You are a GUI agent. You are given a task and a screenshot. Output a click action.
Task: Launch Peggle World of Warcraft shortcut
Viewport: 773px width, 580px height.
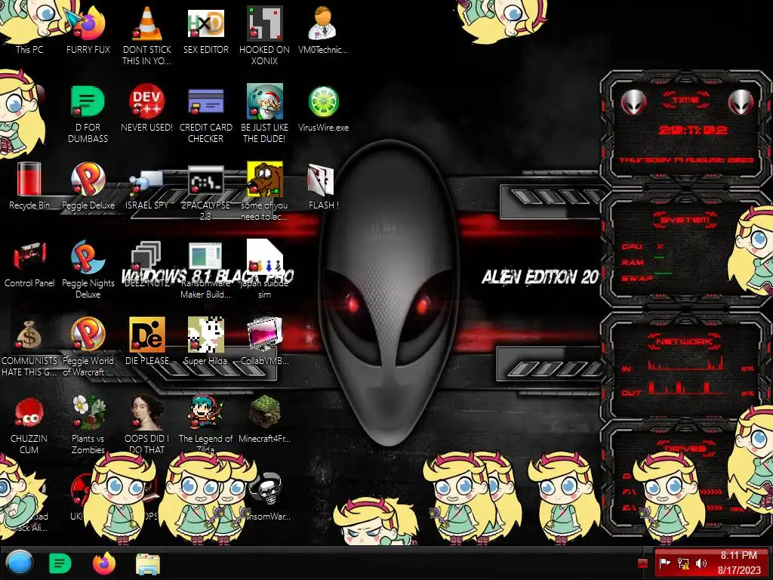pos(88,347)
